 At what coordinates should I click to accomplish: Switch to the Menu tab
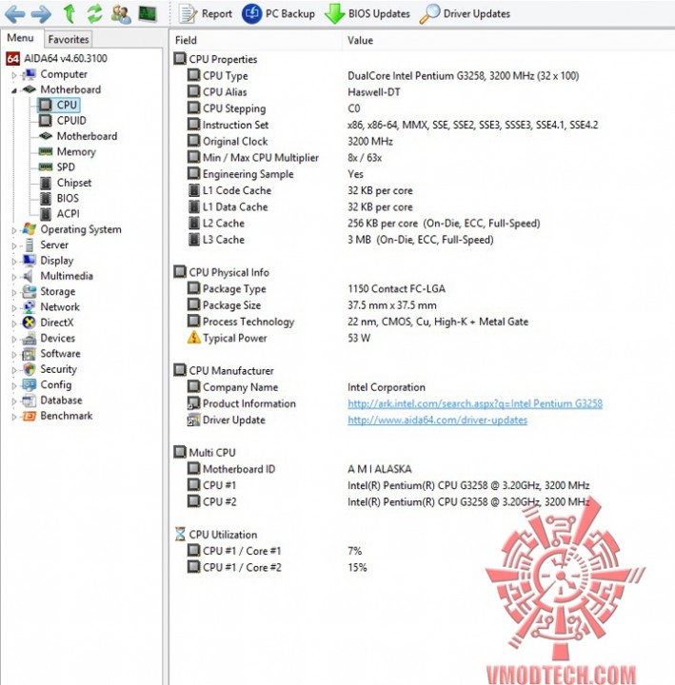click(x=20, y=38)
